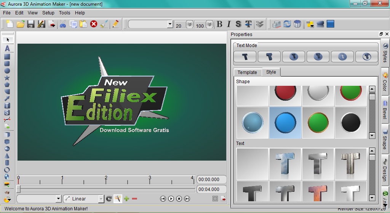Open the Design side panel tab
Screen dimensions: 390x213
pos(385,170)
